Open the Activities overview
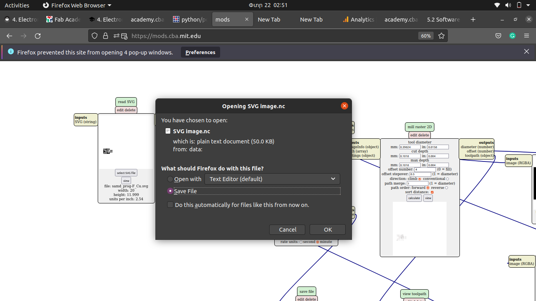 tap(17, 5)
